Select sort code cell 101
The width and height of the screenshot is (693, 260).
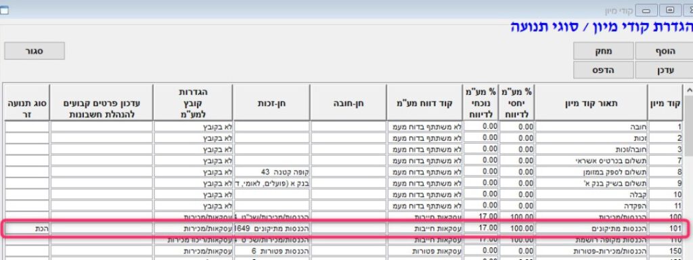click(x=666, y=229)
